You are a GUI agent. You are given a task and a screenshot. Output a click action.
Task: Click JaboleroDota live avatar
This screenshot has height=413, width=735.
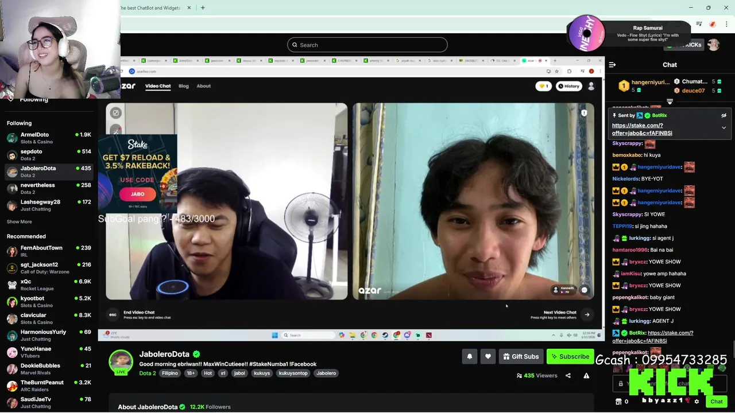121,362
